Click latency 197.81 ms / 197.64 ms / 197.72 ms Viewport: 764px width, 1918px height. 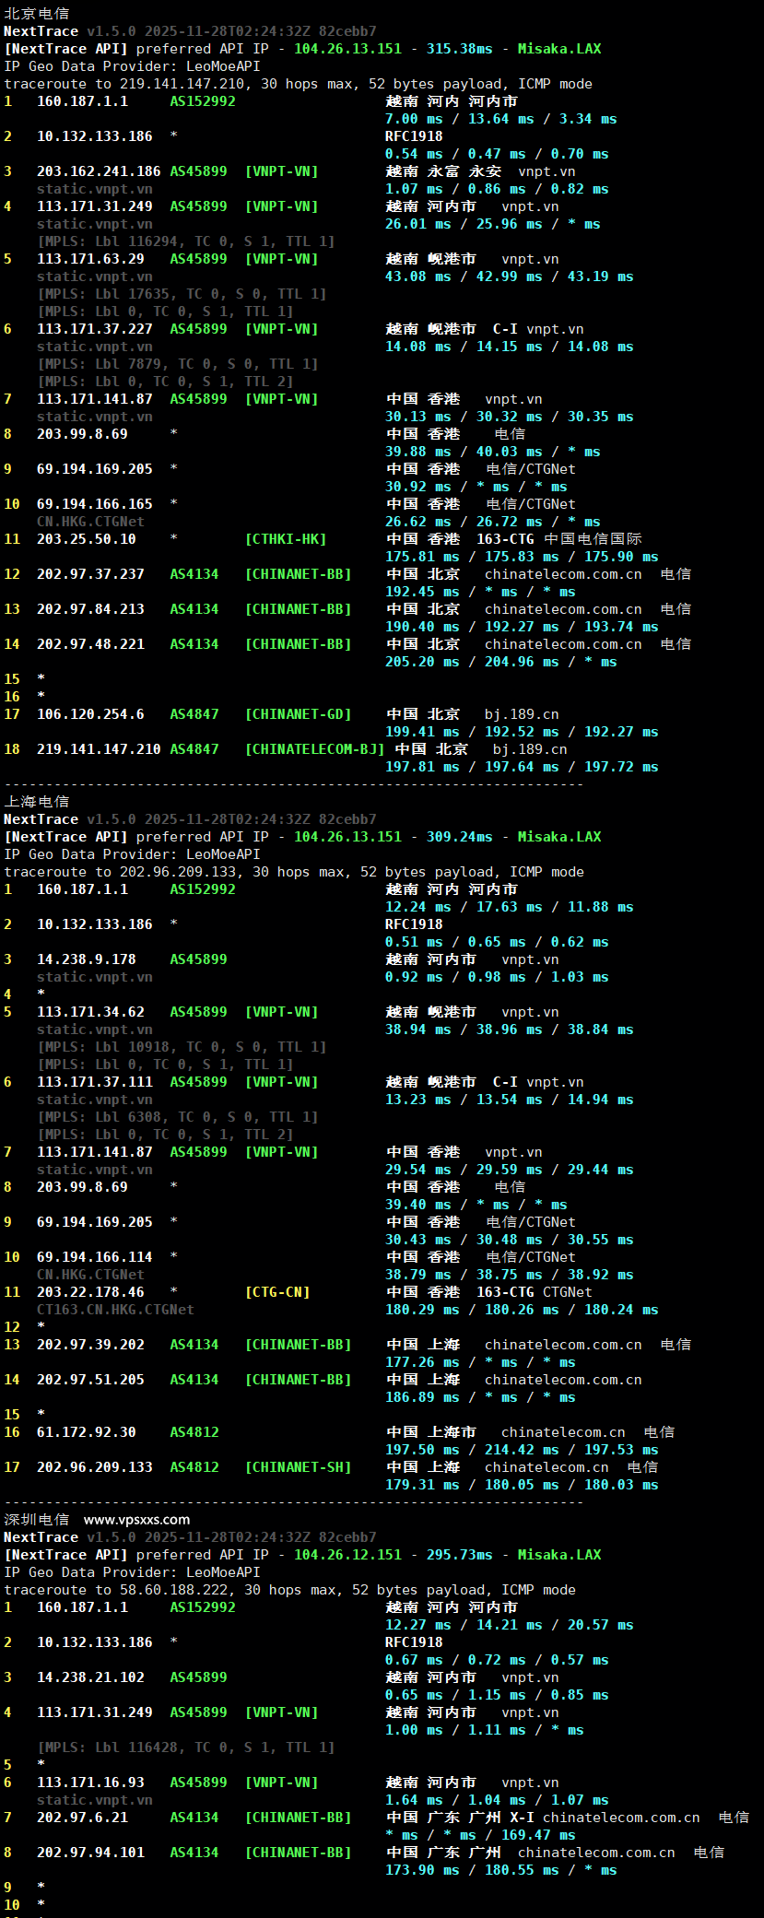tap(522, 767)
